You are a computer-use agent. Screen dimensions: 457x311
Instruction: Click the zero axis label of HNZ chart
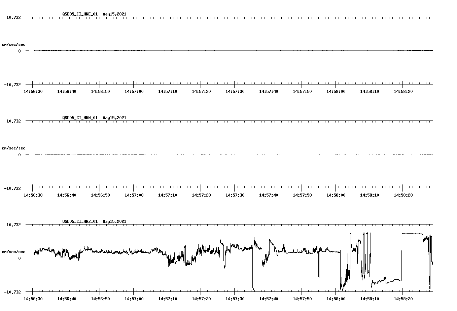[x=20, y=258]
